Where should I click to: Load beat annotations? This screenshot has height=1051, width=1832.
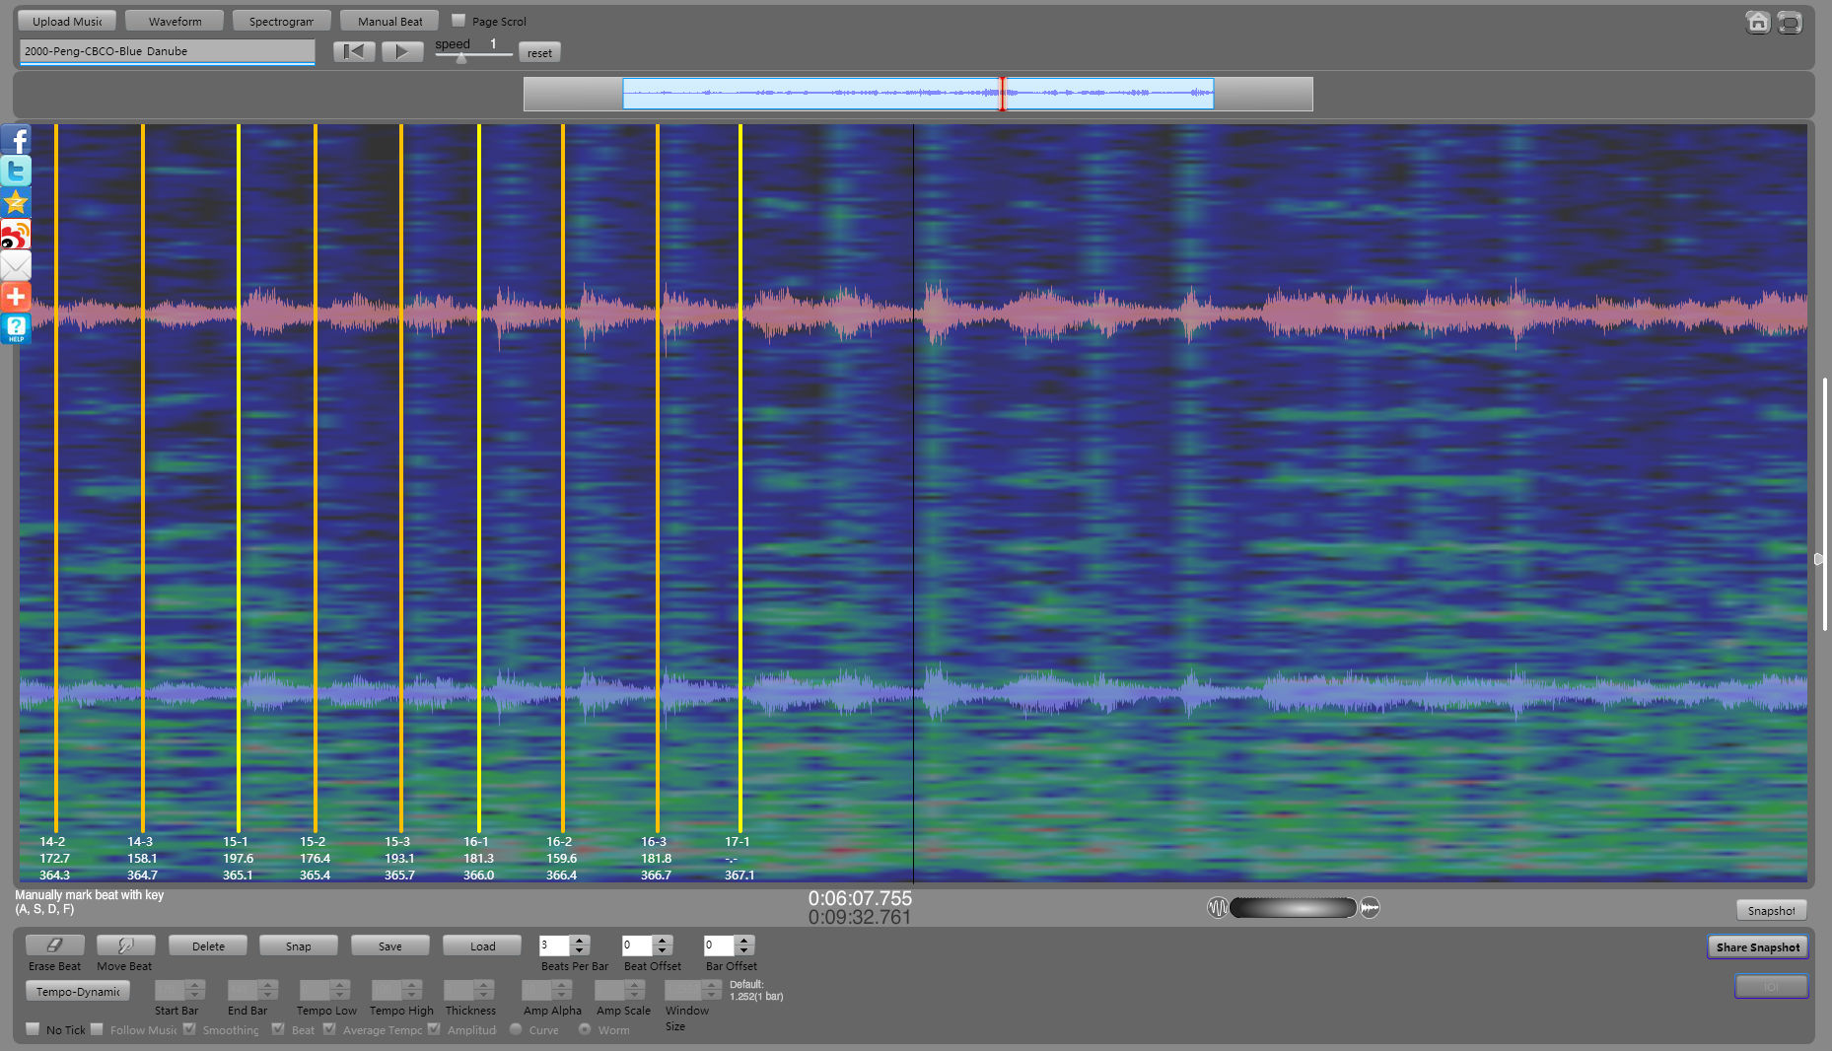pos(483,946)
